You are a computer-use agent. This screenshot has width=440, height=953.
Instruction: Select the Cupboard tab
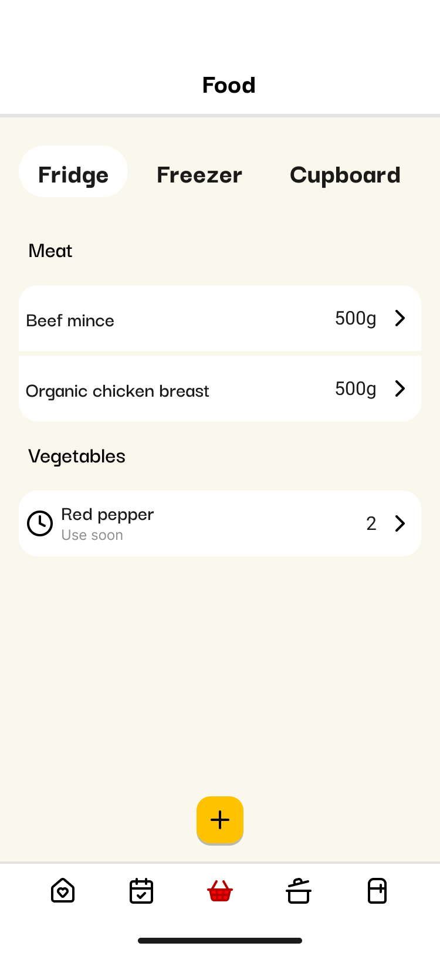(345, 175)
